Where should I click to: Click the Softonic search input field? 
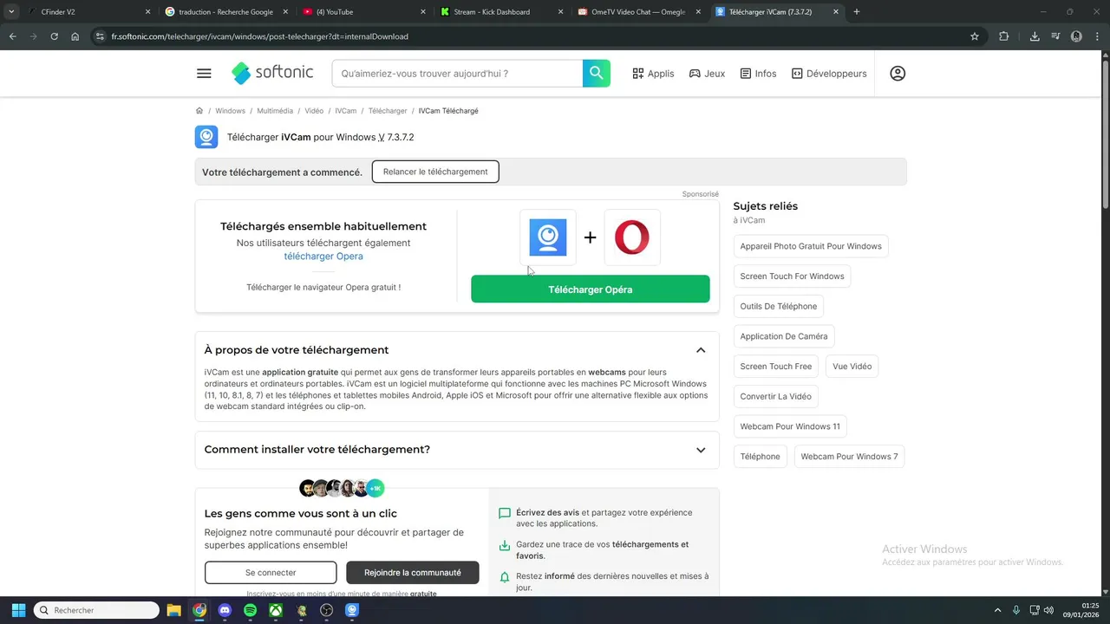click(x=457, y=74)
